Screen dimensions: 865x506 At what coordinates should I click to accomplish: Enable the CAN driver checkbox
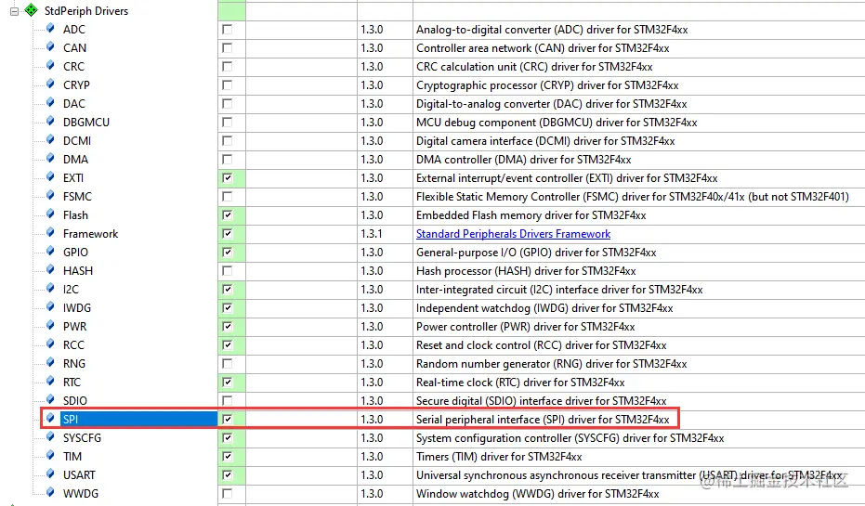click(228, 48)
